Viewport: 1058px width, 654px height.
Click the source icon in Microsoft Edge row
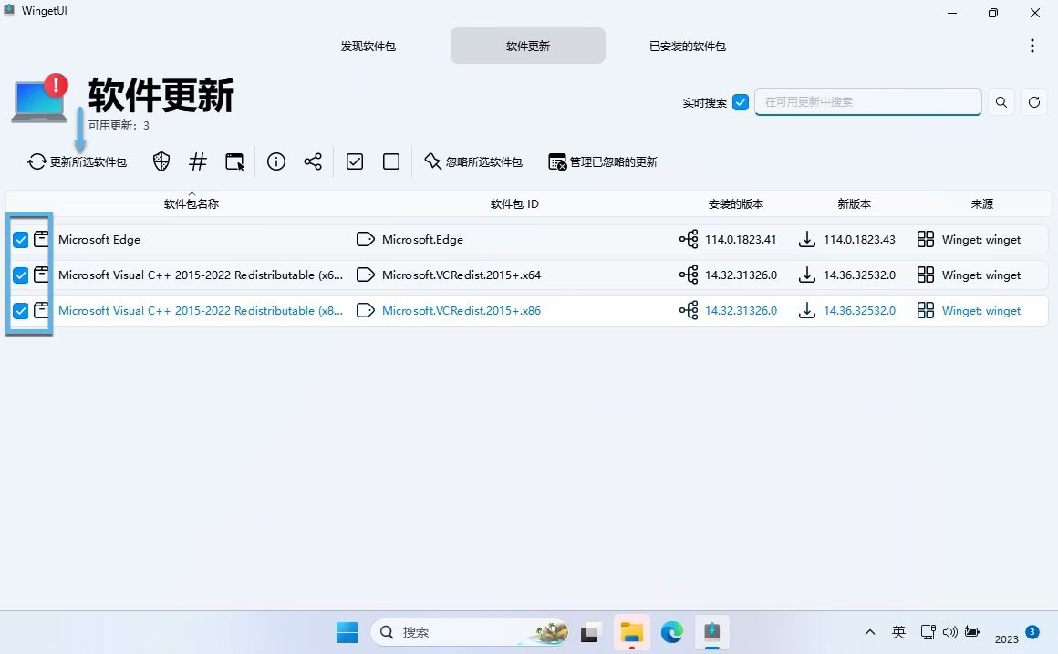point(926,239)
